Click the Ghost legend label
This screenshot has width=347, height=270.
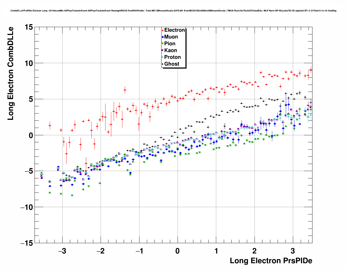172,64
